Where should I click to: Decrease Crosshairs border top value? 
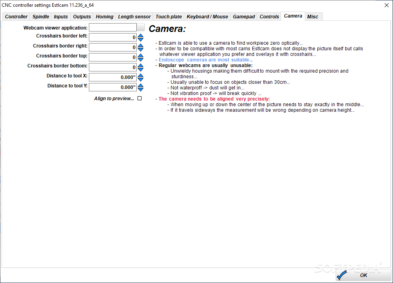pos(141,59)
